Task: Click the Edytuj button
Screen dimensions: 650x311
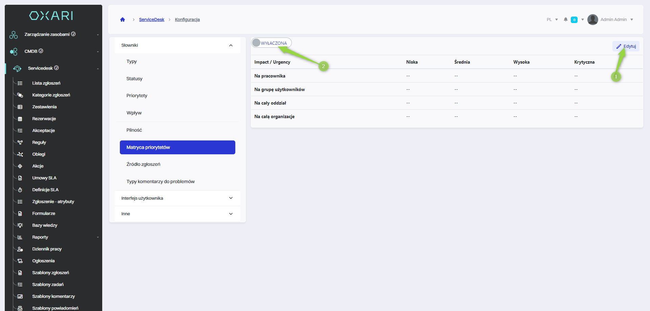Action: [626, 46]
